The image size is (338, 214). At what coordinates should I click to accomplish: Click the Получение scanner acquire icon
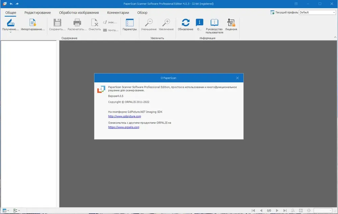[10, 23]
